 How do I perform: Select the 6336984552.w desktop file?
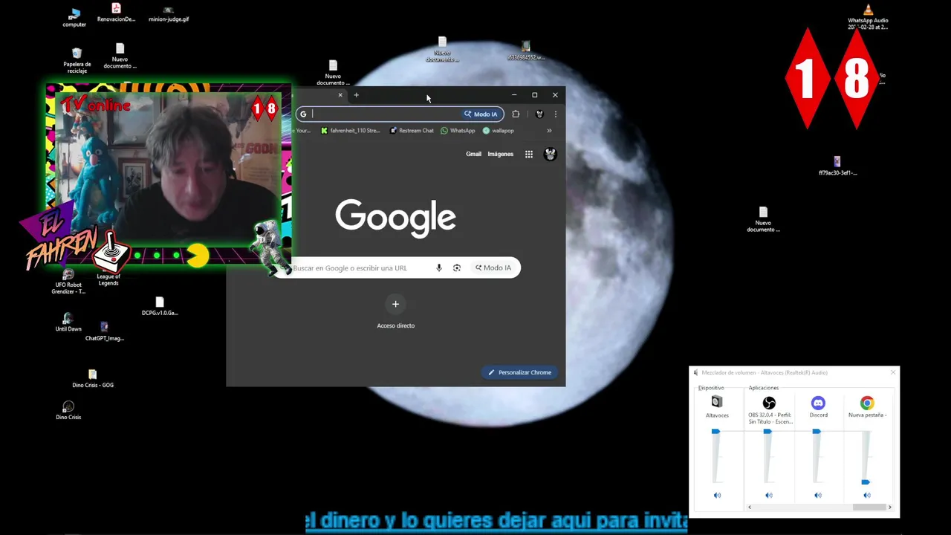click(x=526, y=51)
